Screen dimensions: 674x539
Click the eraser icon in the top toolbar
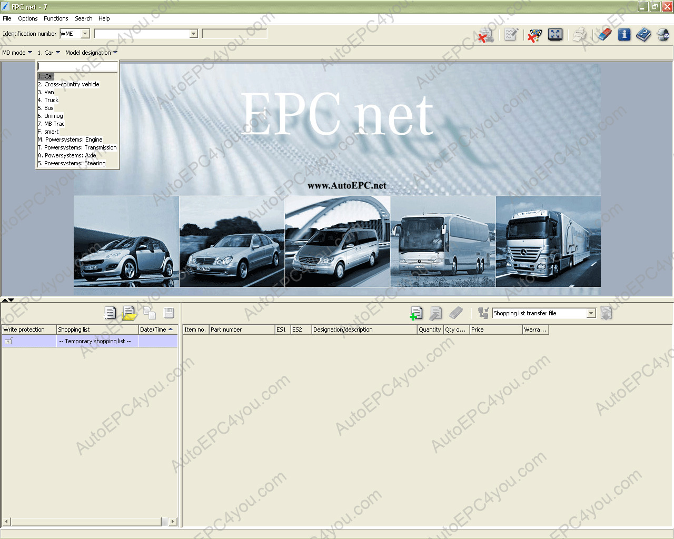[604, 35]
